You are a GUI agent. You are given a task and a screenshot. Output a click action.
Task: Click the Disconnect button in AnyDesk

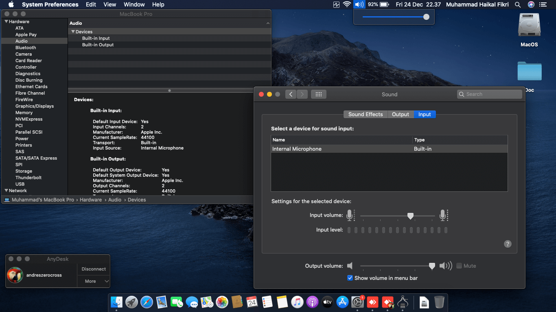(94, 269)
